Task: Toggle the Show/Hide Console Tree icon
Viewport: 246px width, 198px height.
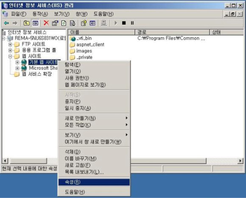Action: pyautogui.click(x=35, y=23)
